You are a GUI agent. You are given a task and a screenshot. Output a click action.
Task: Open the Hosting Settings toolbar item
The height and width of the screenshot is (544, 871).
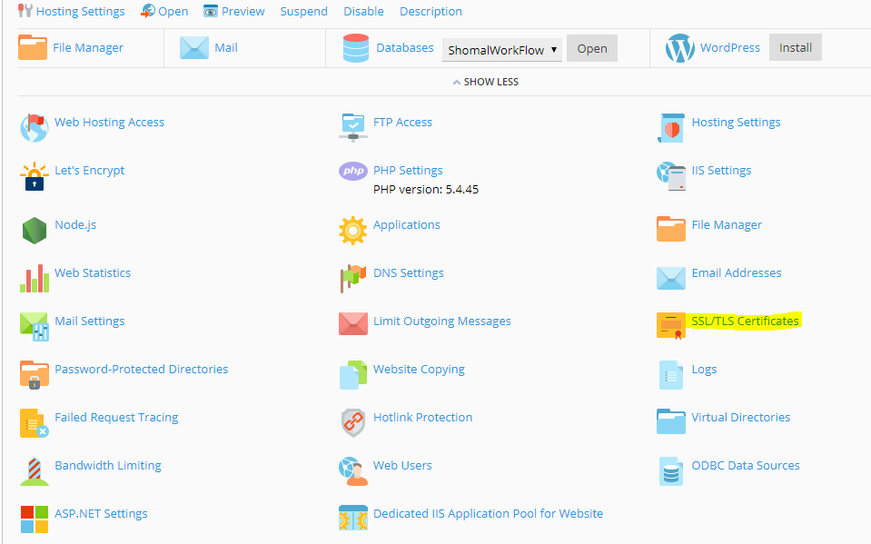pyautogui.click(x=71, y=12)
